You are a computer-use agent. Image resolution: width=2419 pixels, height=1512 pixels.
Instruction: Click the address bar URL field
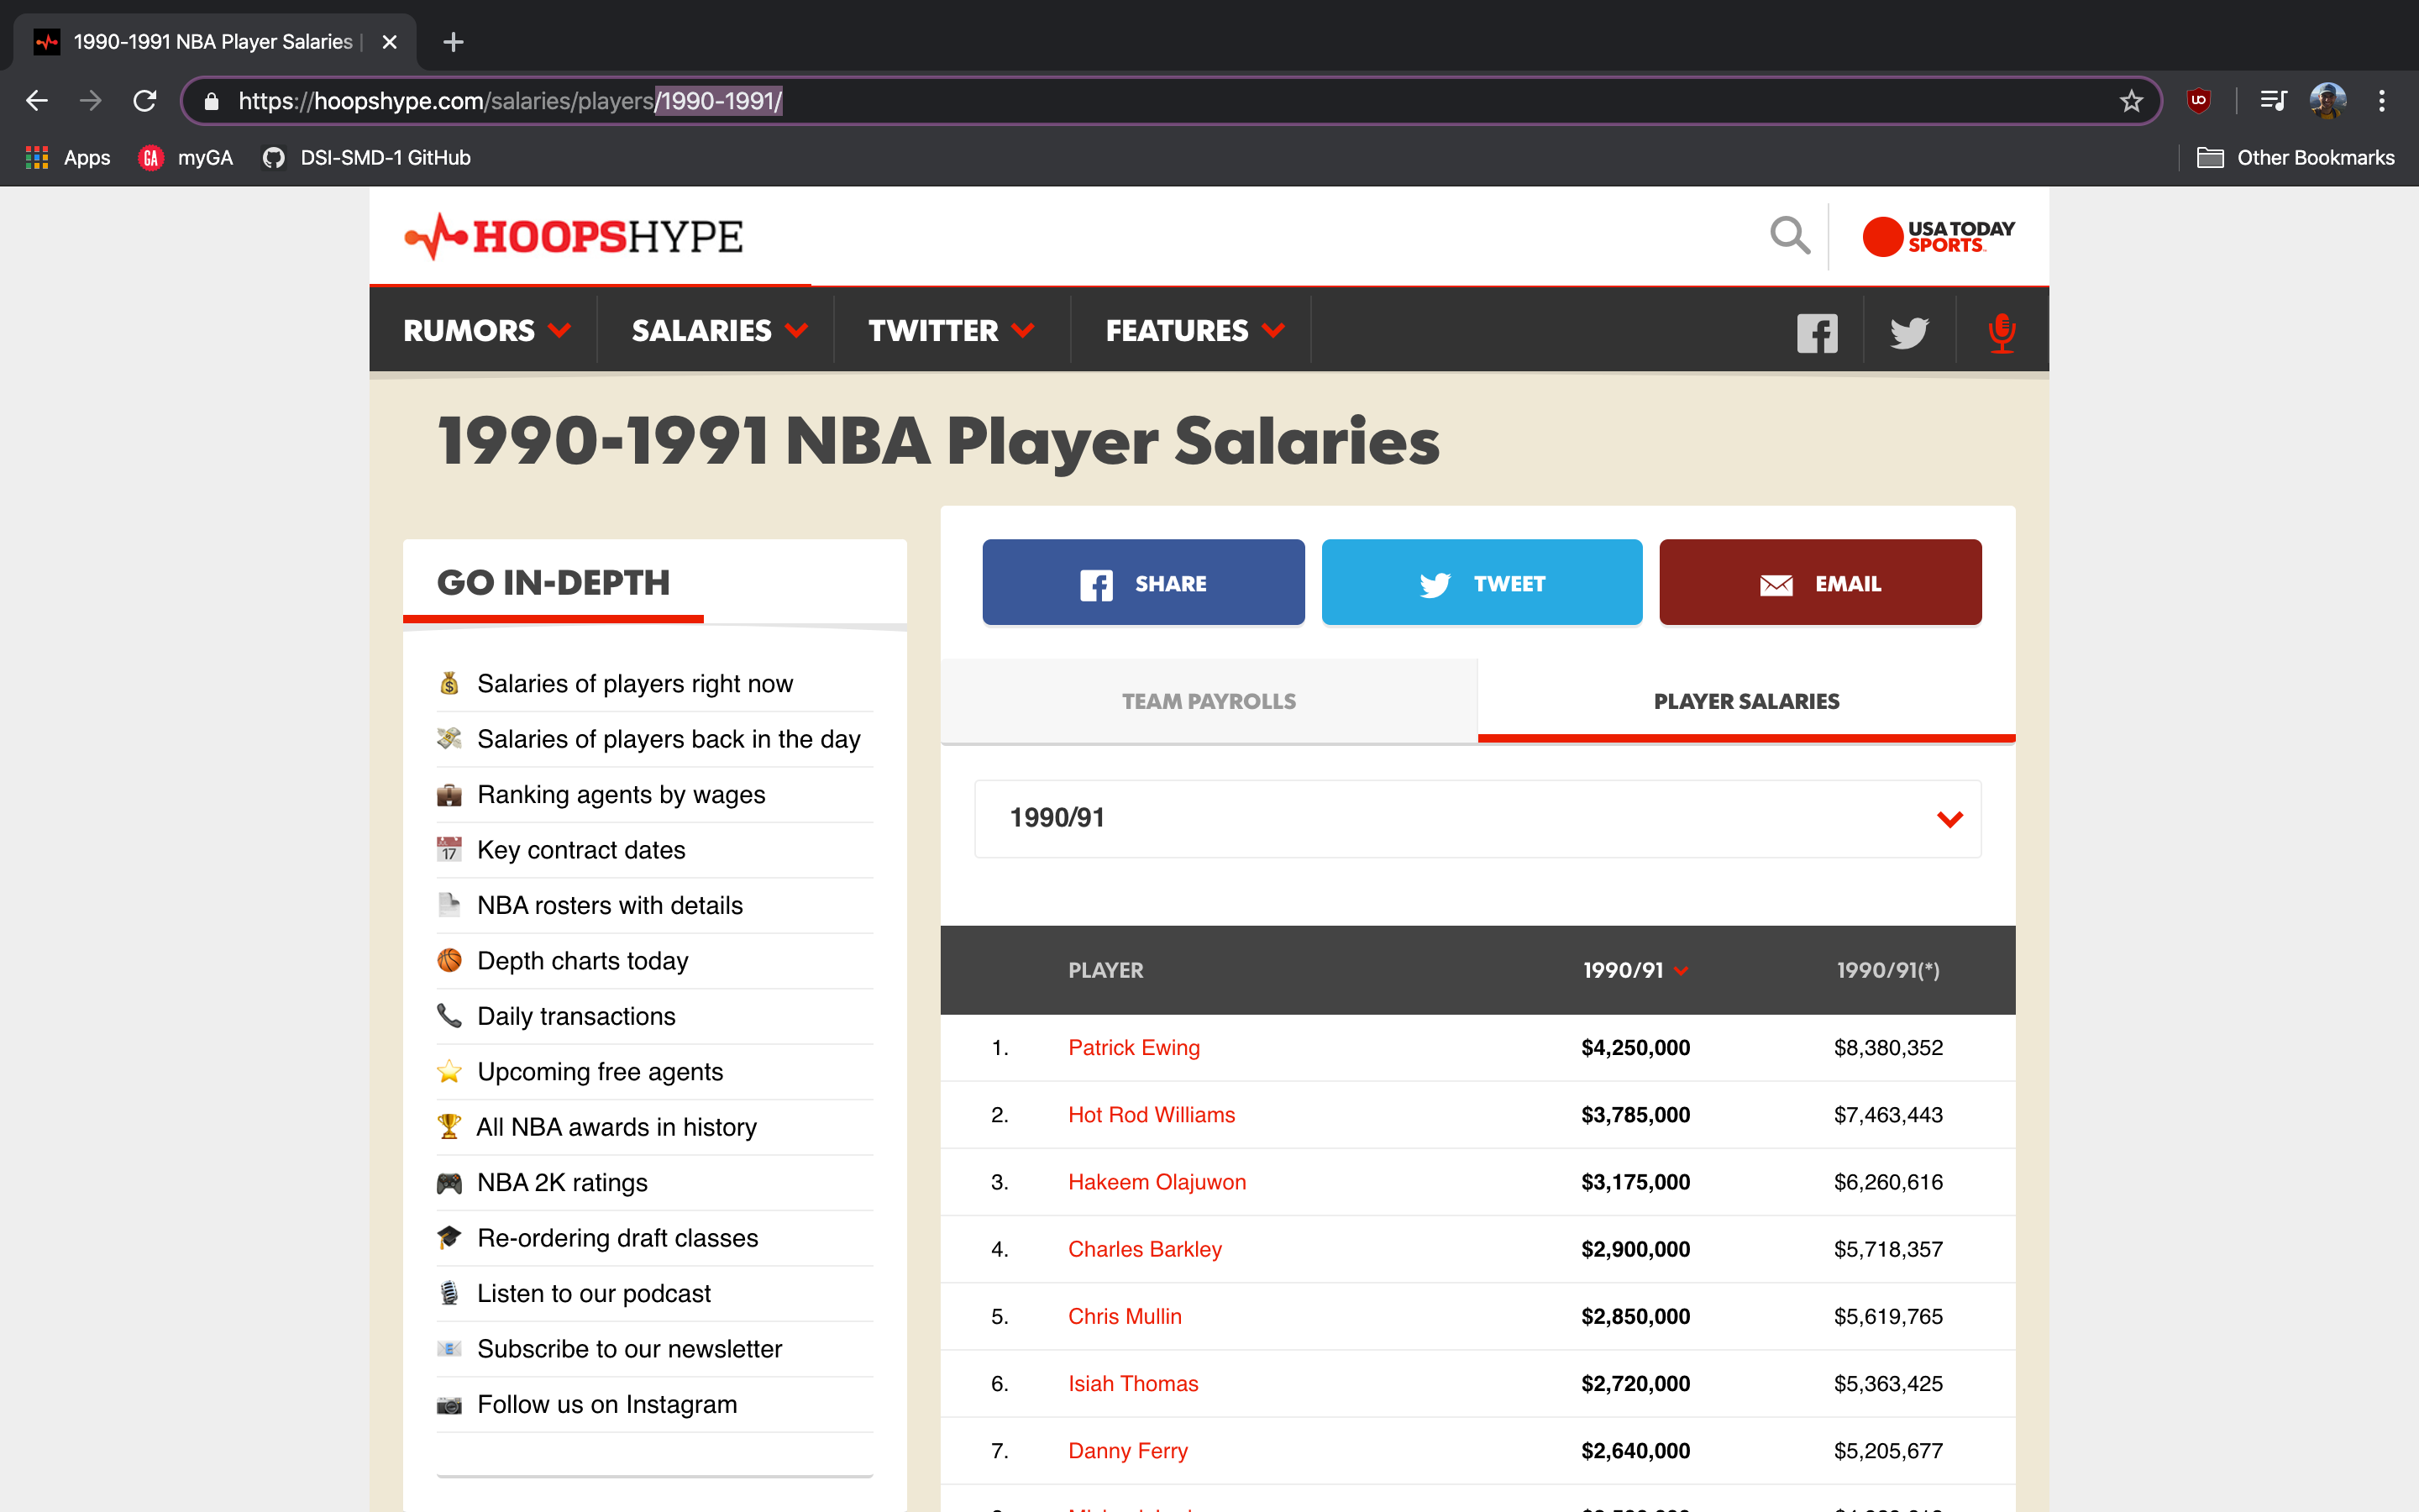[1169, 101]
